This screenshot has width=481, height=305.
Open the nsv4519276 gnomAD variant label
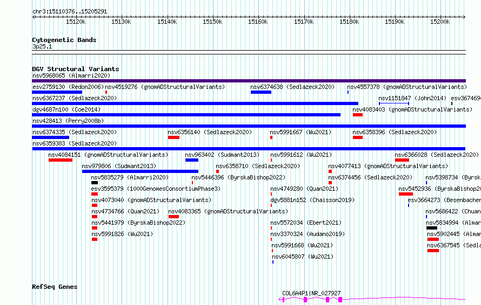tap(165, 87)
